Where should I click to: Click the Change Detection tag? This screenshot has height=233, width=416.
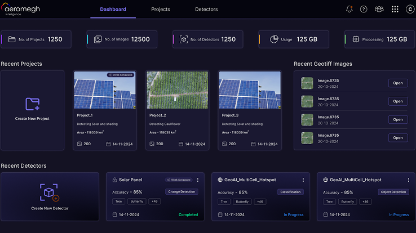(182, 192)
